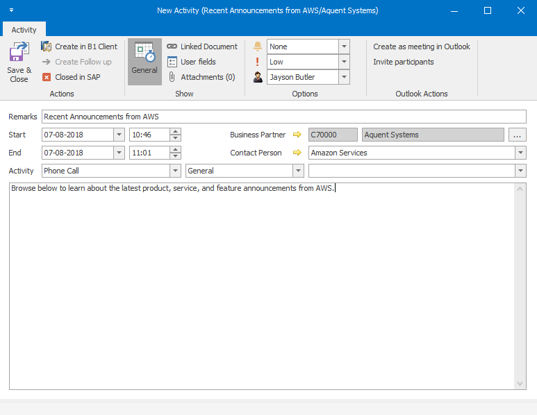
Task: Minimize the New Activity window
Action: (x=454, y=10)
